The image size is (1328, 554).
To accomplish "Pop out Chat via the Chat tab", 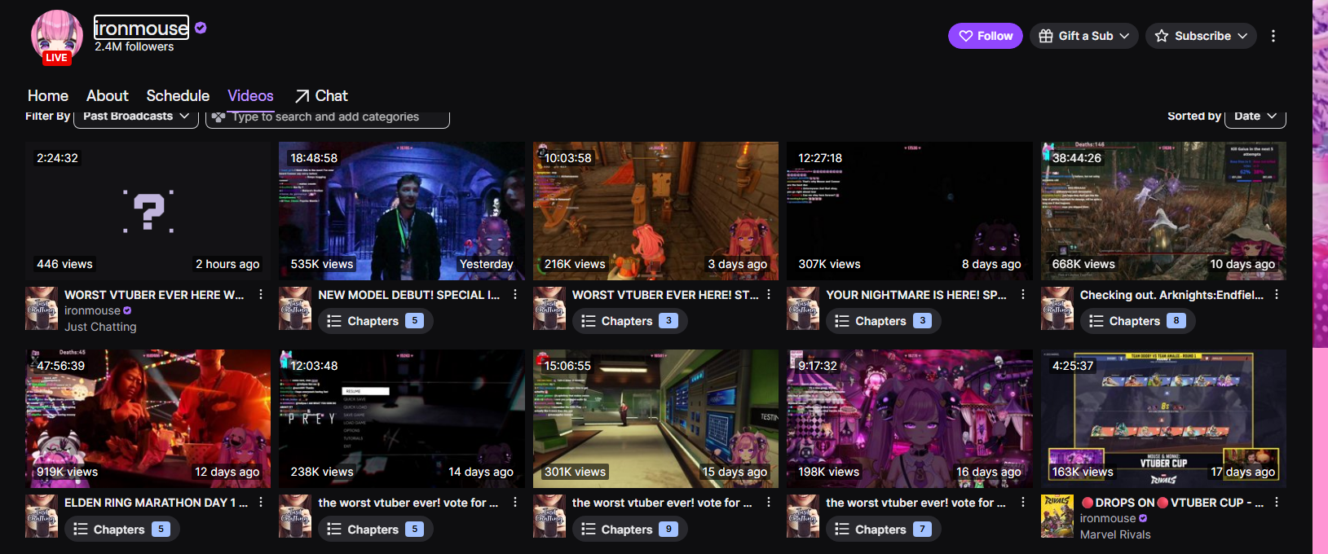I will 321,95.
